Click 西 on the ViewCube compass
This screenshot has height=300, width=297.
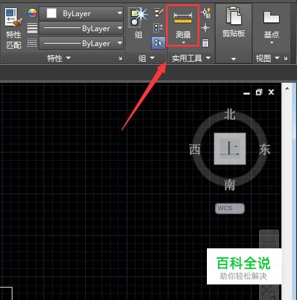tap(194, 149)
